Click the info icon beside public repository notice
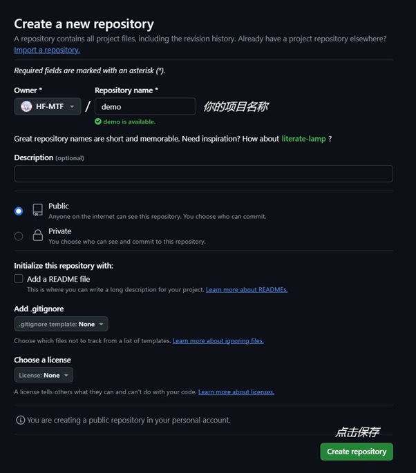Screen dimensions: 416x473 [x=21, y=420]
